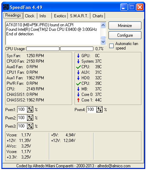Open the S.M.A.R.T. tab
This screenshot has width=148, height=170.
[79, 16]
